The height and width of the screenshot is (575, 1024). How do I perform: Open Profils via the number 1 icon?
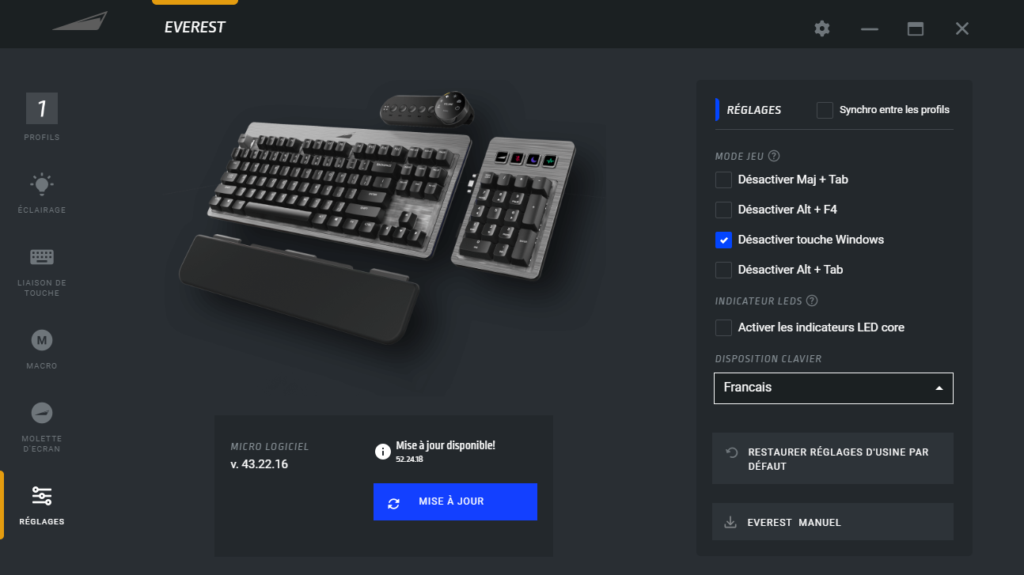42,108
